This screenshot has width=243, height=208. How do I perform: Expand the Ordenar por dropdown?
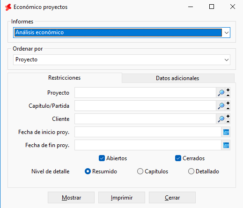tap(227, 59)
